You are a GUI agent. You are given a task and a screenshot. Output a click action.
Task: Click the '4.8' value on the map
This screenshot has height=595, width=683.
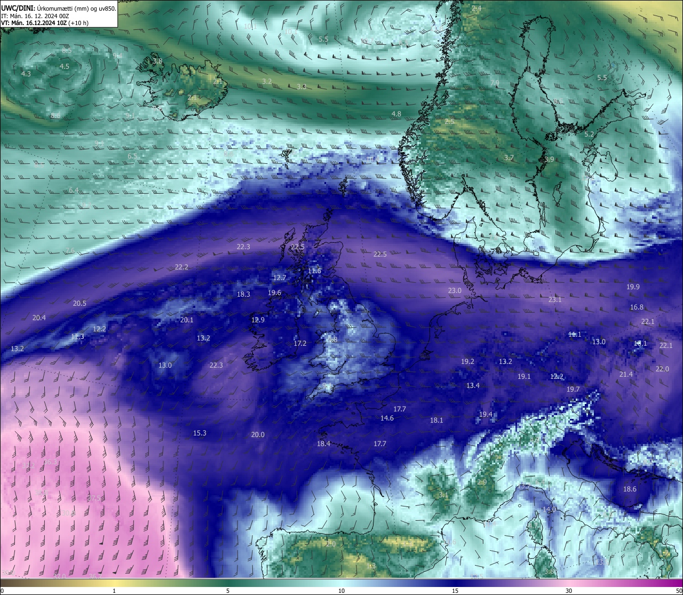tap(396, 114)
